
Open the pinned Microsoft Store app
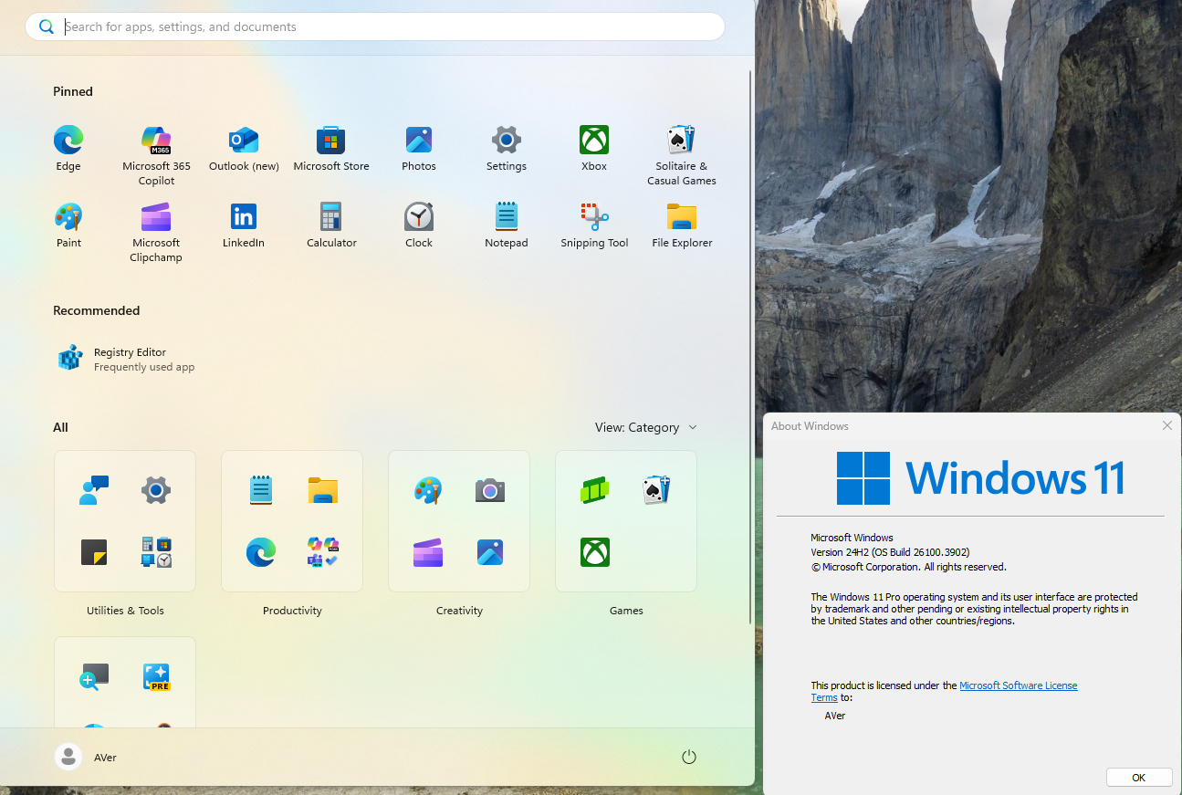click(331, 149)
